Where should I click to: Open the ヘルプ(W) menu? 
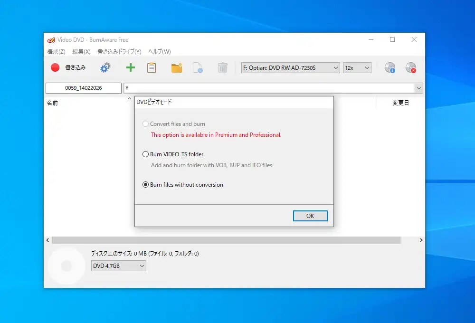pos(160,52)
